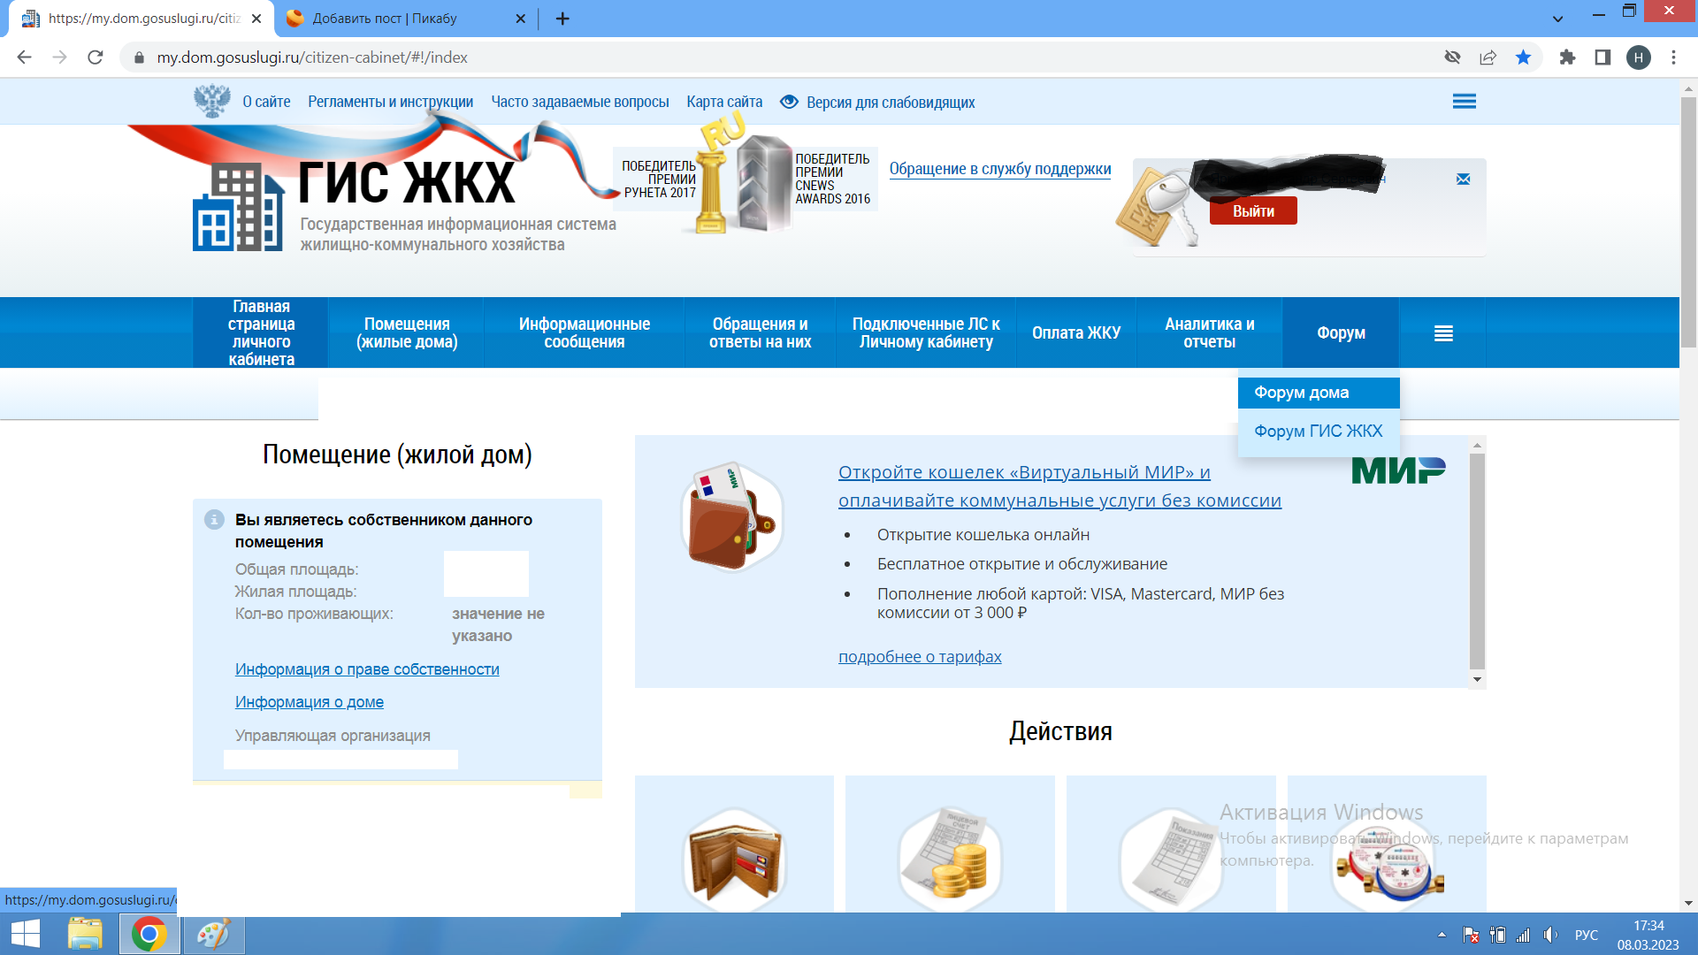This screenshot has width=1698, height=955.
Task: Open Регламенты и инструкции link
Action: pos(390,102)
